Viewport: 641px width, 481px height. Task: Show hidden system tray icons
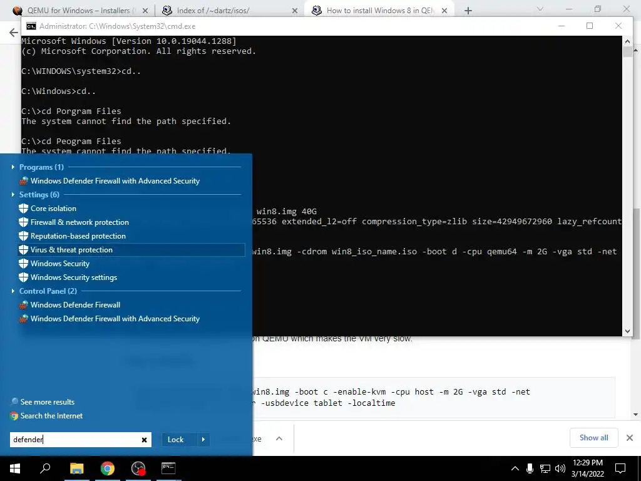(x=515, y=468)
